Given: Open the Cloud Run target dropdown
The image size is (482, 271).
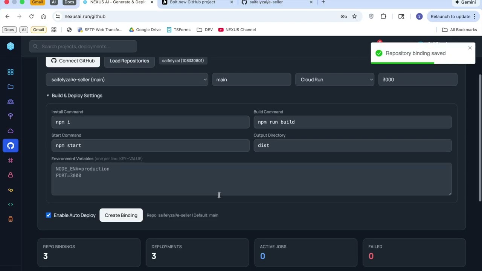Looking at the screenshot, I should click(x=334, y=80).
